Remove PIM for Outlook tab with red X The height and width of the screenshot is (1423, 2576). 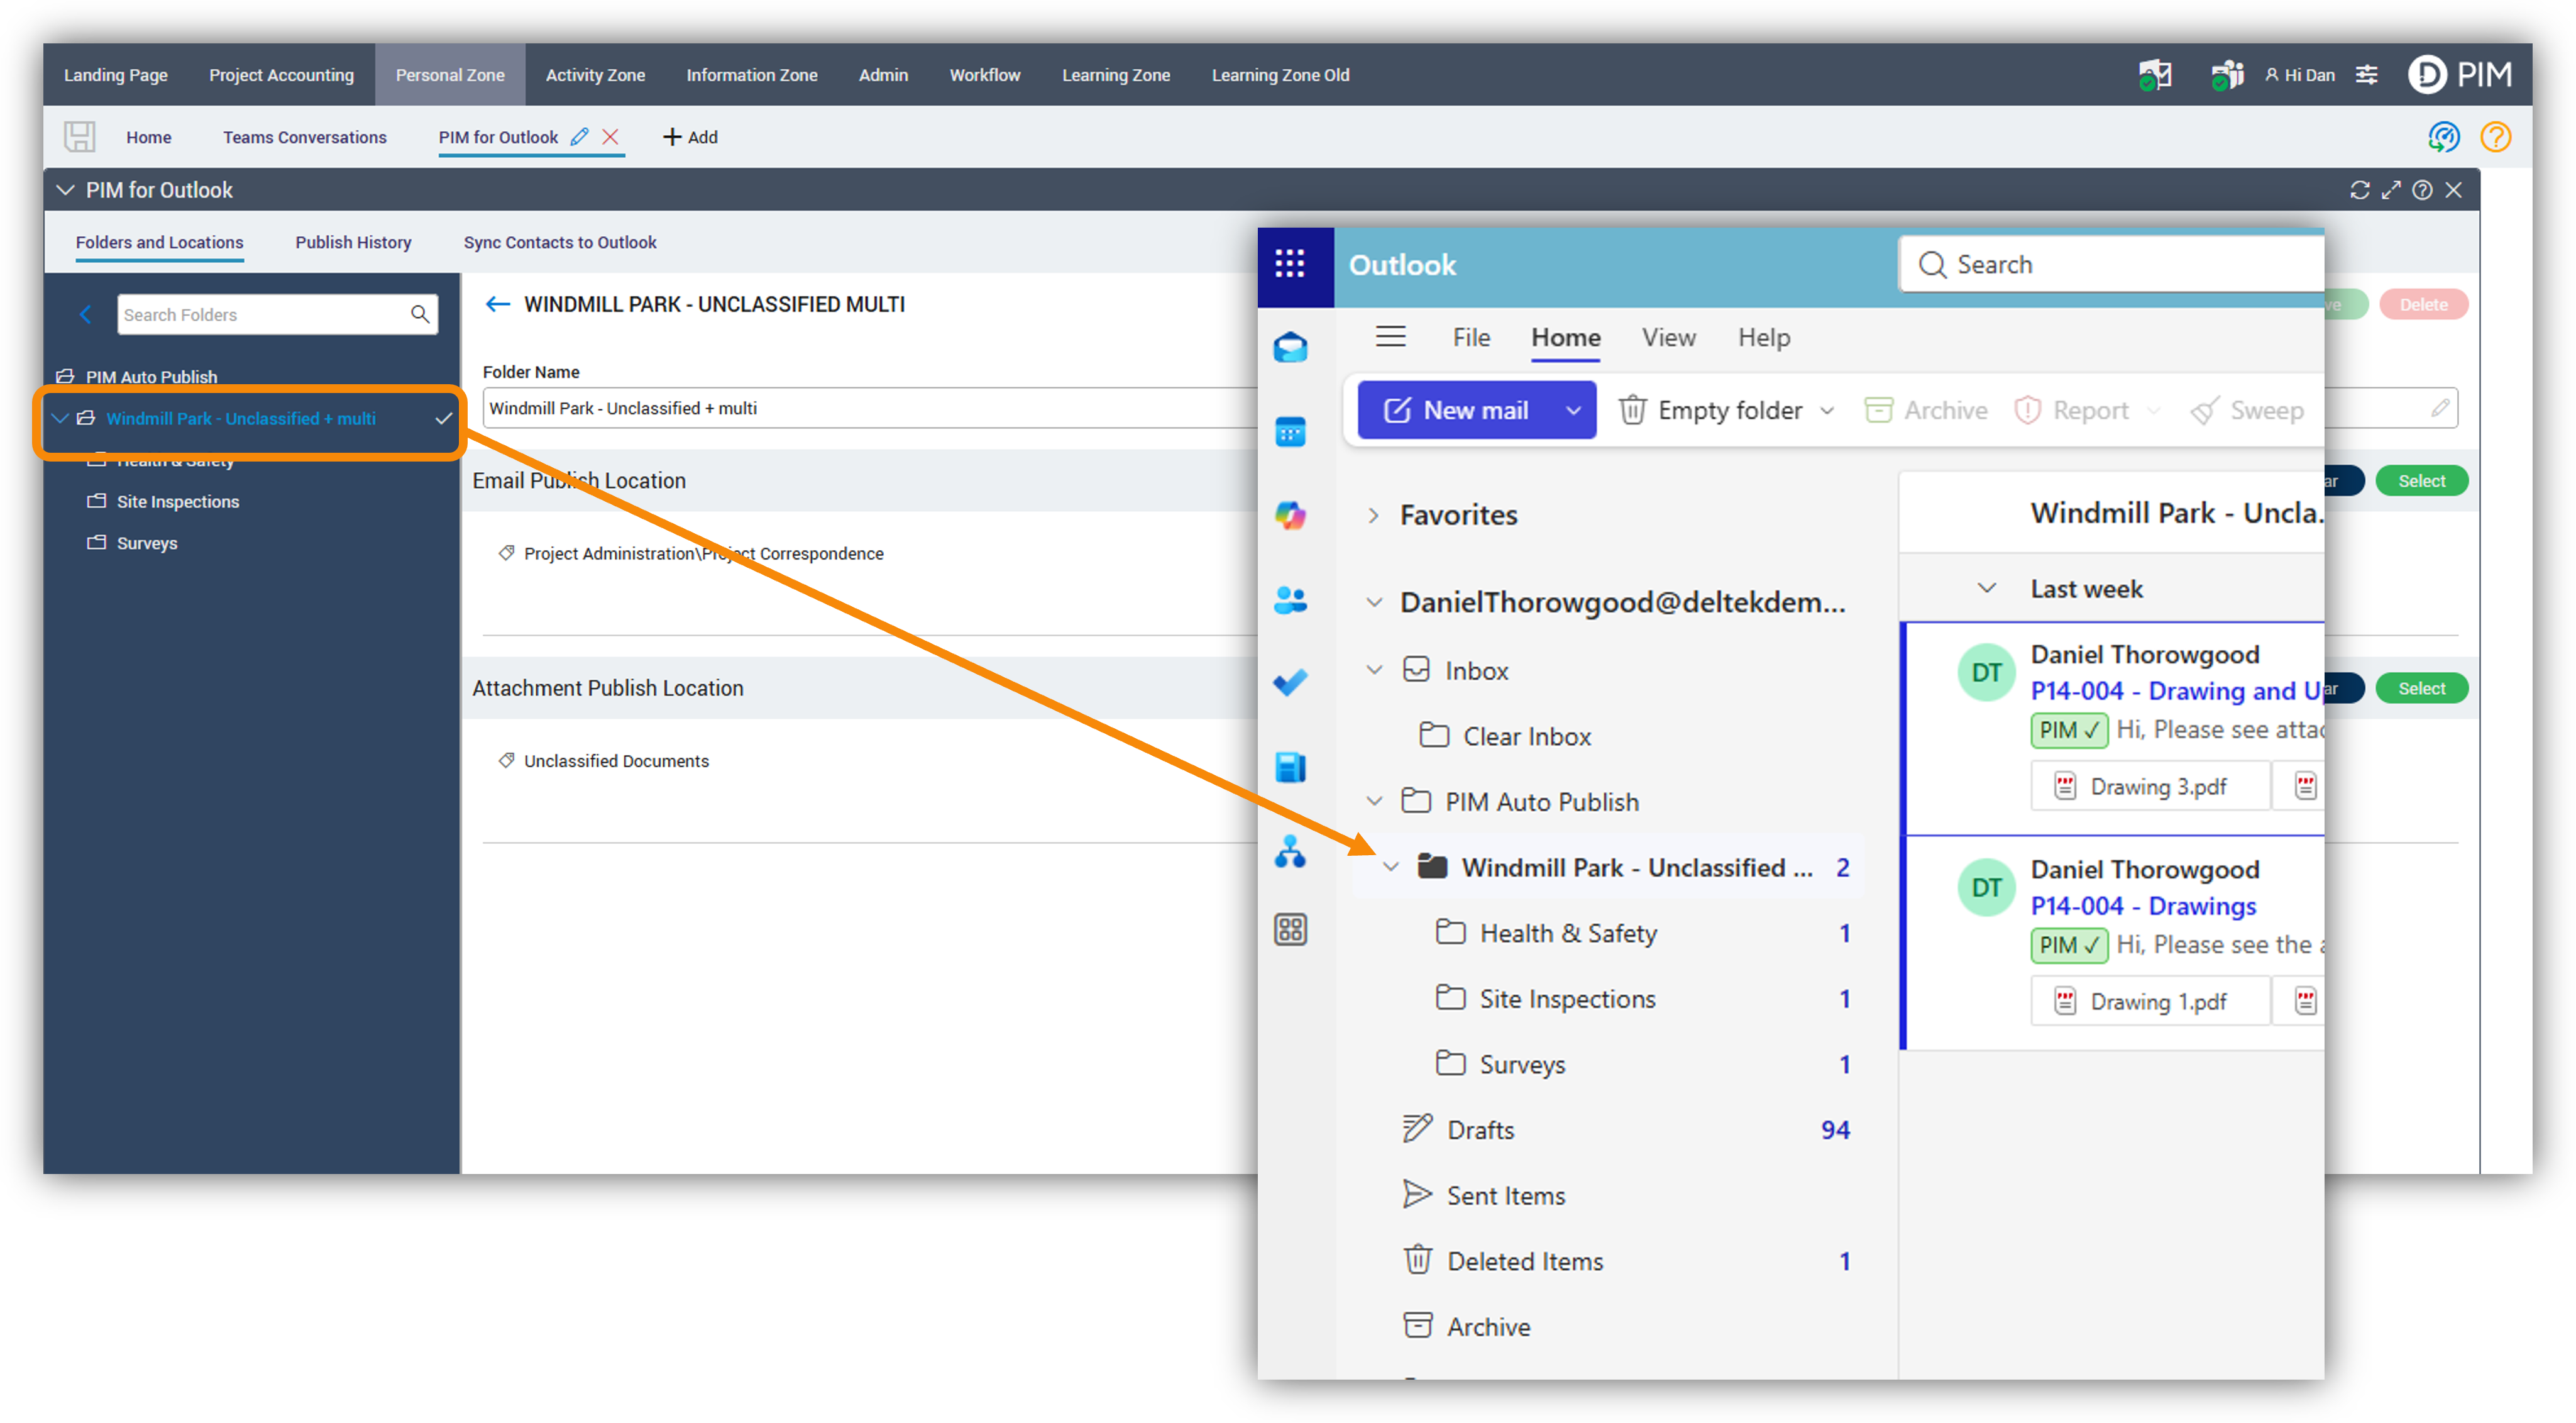tap(610, 137)
